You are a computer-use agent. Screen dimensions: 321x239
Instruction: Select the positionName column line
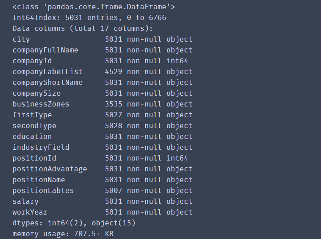click(102, 180)
